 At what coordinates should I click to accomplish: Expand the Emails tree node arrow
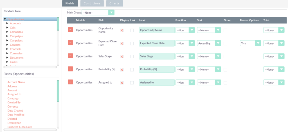(7, 62)
